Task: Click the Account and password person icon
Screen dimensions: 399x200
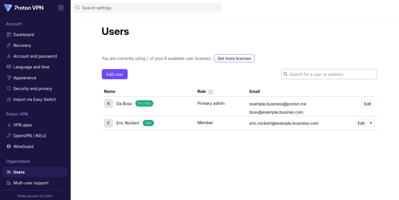Action: click(x=9, y=56)
